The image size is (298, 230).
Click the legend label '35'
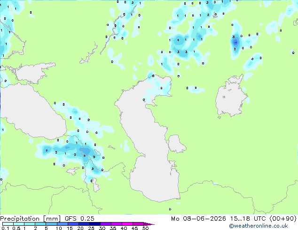(113, 228)
